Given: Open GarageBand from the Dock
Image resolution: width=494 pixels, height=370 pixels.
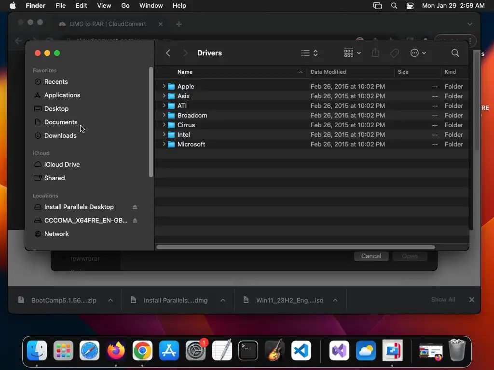Looking at the screenshot, I should tap(274, 350).
